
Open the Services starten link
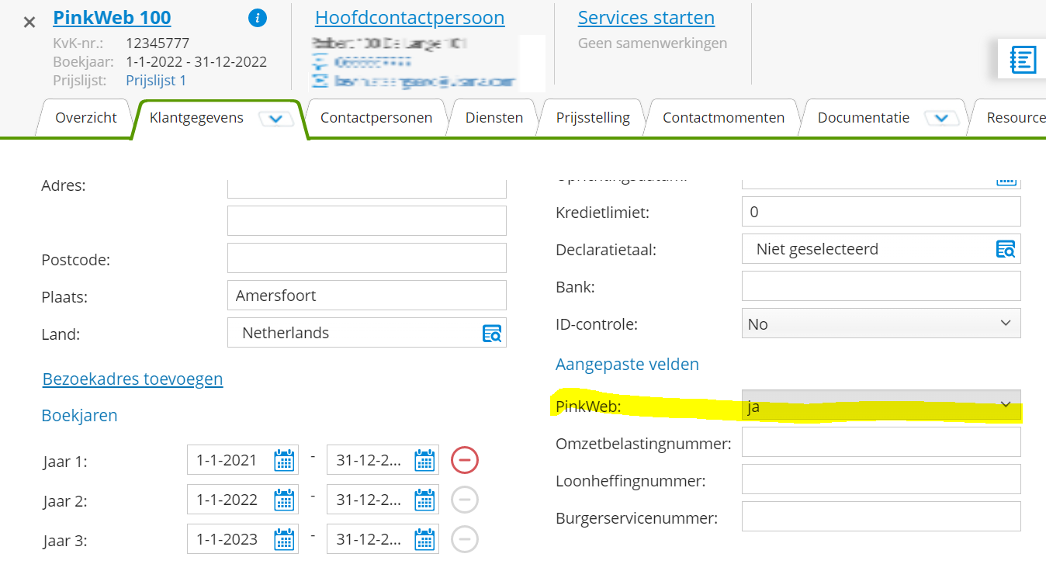(x=646, y=18)
